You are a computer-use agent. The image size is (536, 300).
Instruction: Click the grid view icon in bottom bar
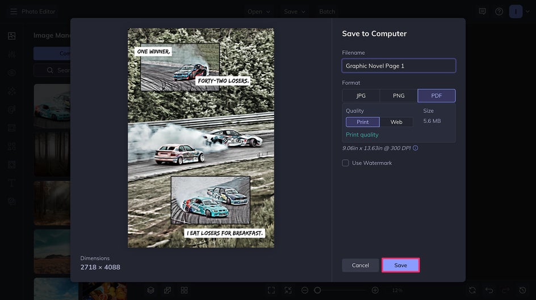click(184, 290)
